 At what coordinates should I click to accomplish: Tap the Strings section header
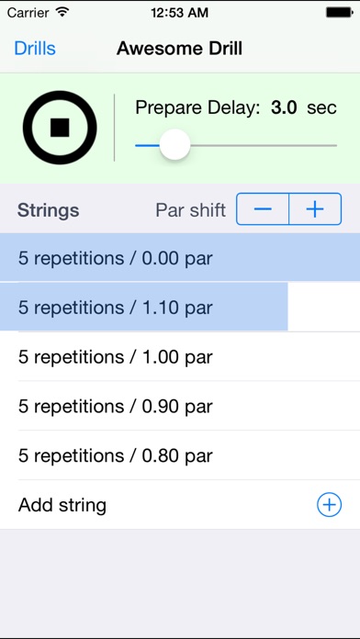click(x=48, y=210)
